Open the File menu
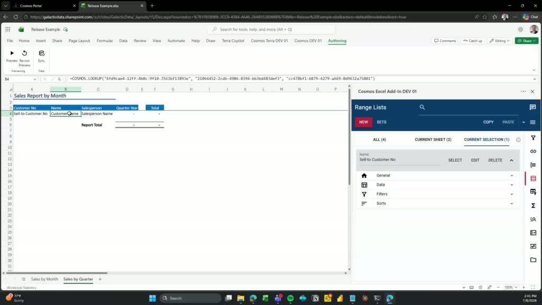 pos(10,41)
